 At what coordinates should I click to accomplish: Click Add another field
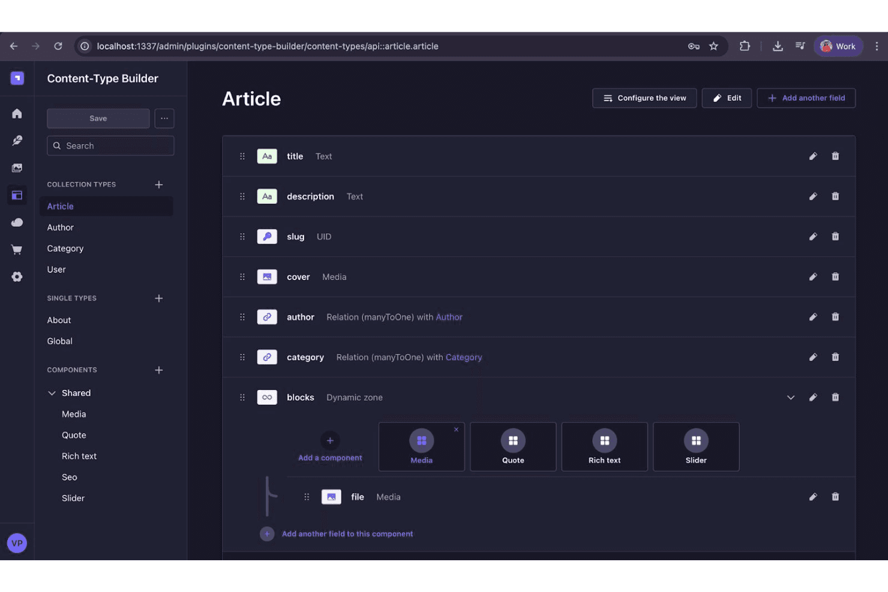(806, 98)
